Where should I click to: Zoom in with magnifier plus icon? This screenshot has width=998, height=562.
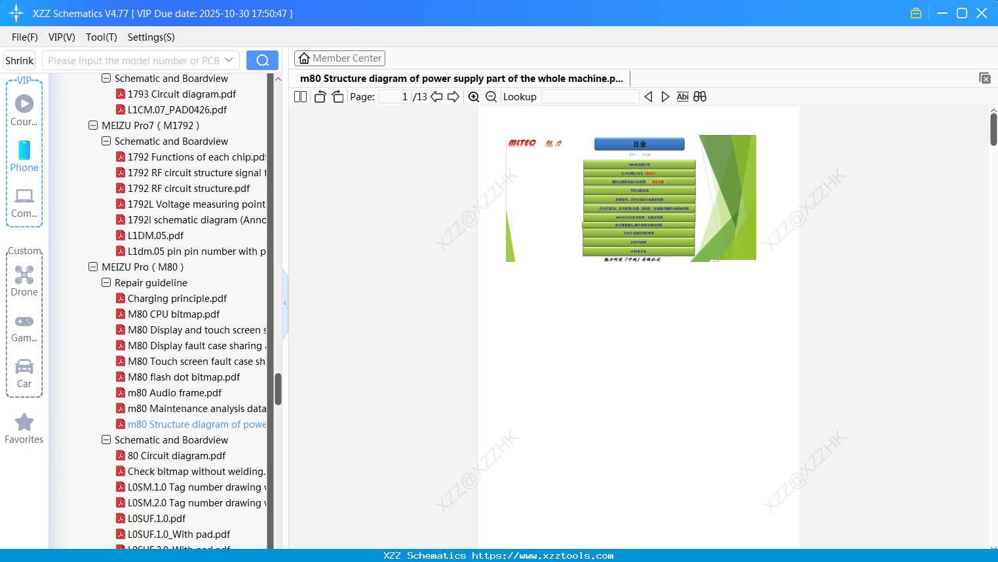pyautogui.click(x=474, y=97)
